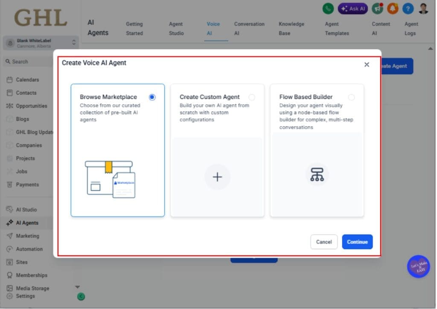This screenshot has height=309, width=437.
Task: Open Blogs in the sidebar
Action: click(22, 119)
